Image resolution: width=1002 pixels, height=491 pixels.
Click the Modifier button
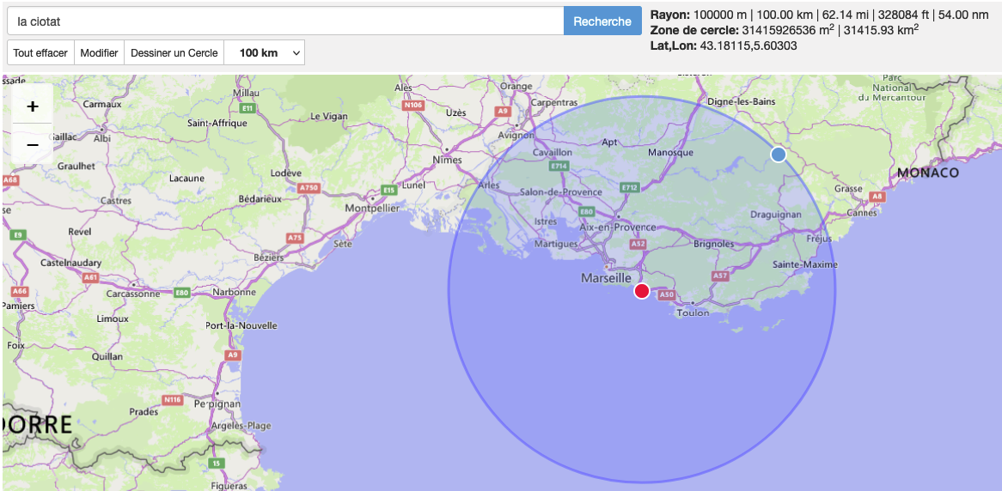click(x=99, y=53)
